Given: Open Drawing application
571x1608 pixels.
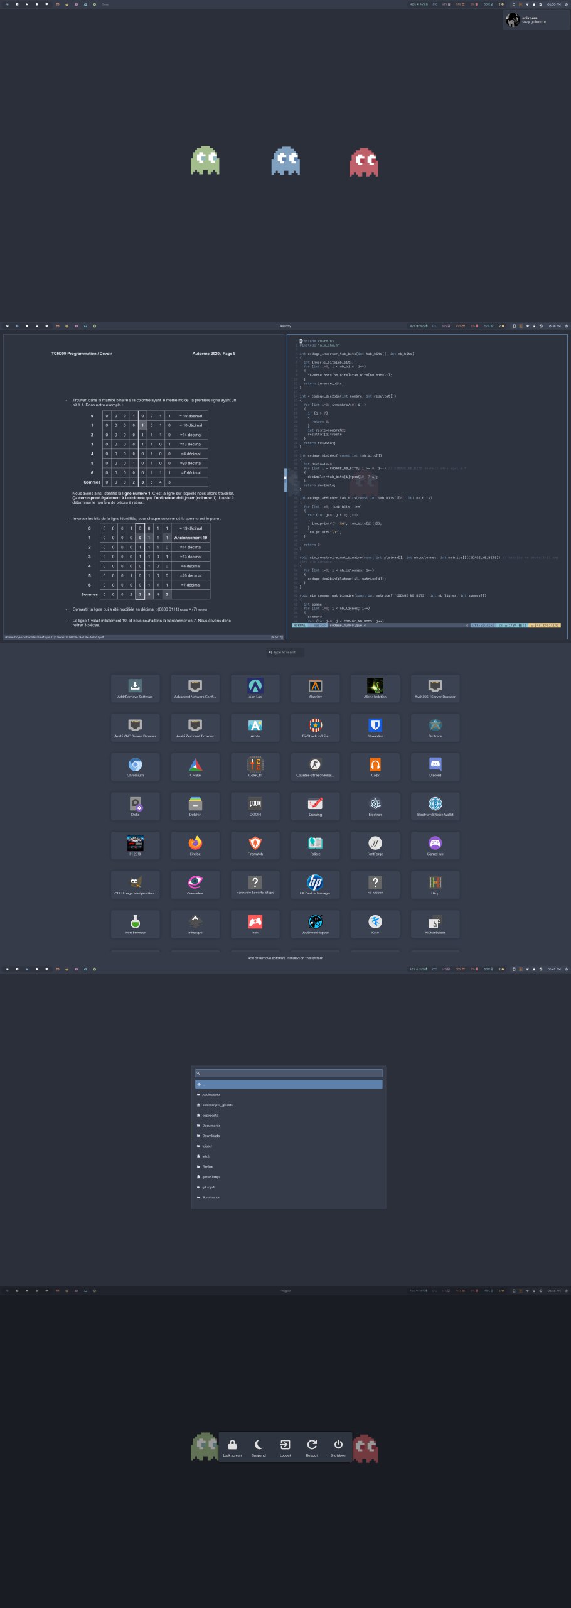Looking at the screenshot, I should pyautogui.click(x=315, y=807).
